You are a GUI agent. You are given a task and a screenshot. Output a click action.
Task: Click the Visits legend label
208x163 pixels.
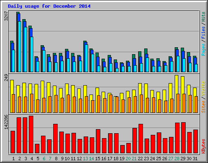pyautogui.click(x=204, y=89)
